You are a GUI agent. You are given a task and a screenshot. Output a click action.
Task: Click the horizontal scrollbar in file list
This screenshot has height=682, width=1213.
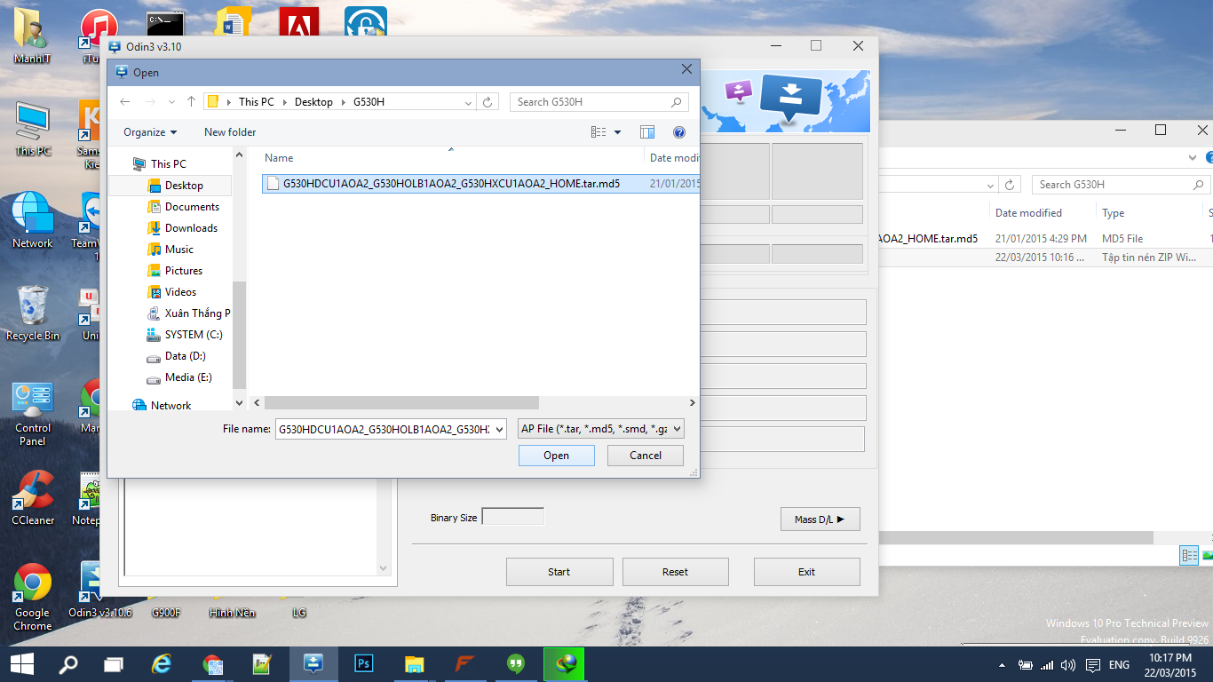401,403
